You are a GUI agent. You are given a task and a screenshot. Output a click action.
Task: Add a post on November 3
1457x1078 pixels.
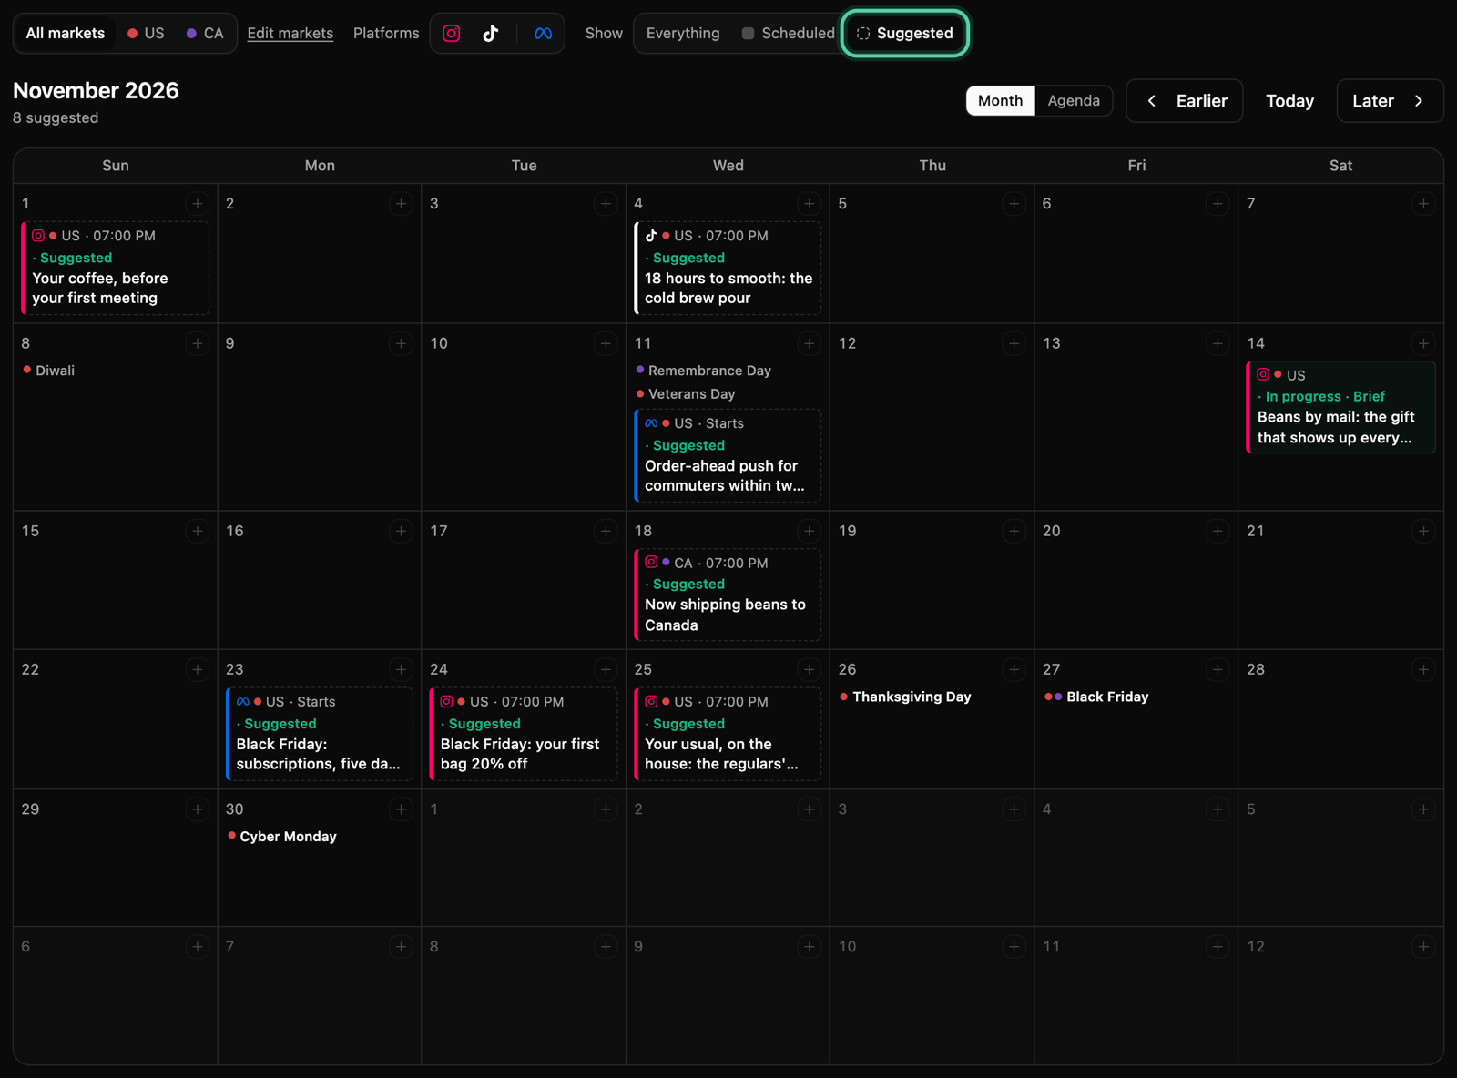pos(606,204)
